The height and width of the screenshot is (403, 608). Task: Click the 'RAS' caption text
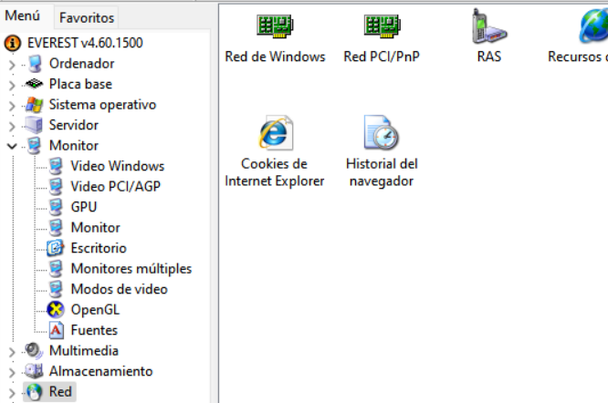489,57
